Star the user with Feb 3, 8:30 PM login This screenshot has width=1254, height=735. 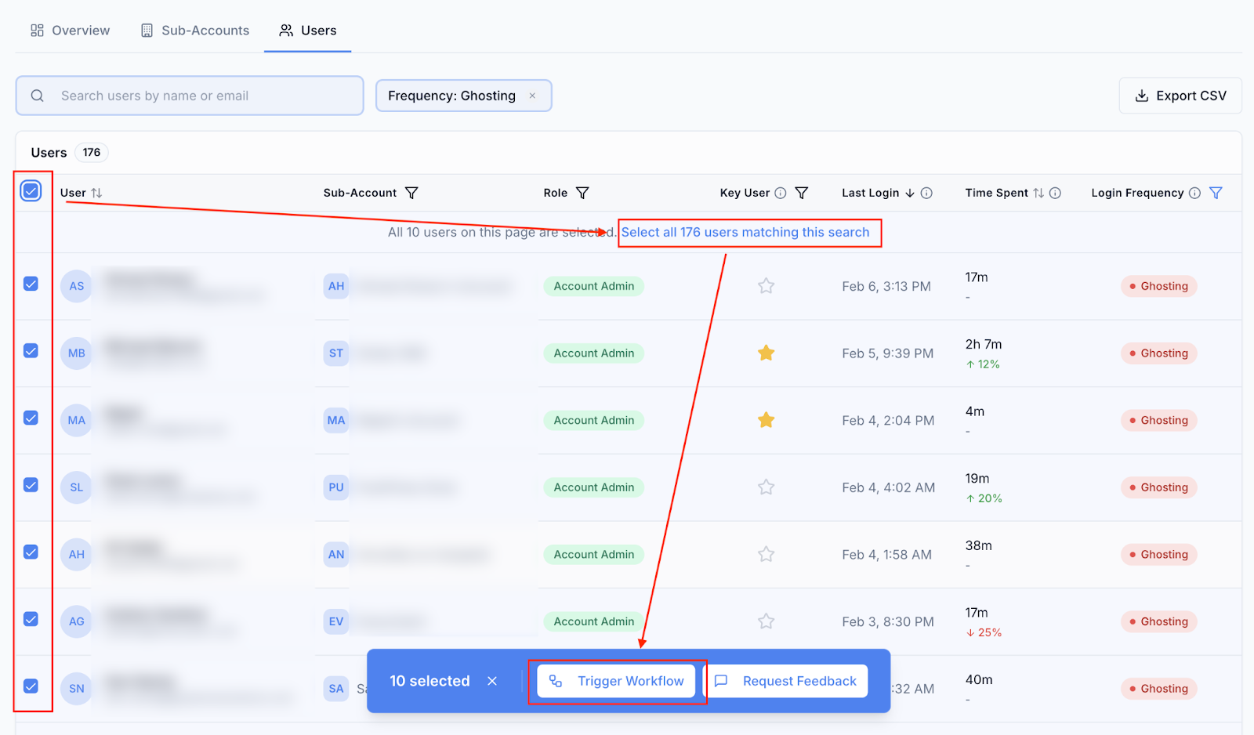[x=767, y=621]
